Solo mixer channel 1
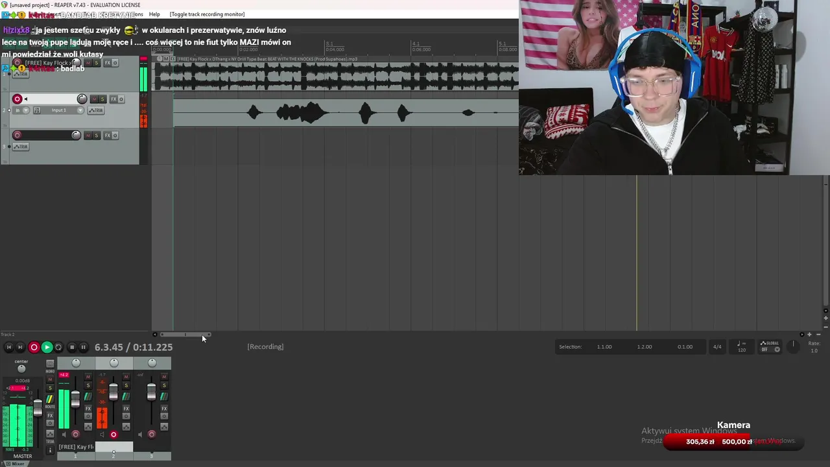The height and width of the screenshot is (467, 830). pyautogui.click(x=88, y=385)
